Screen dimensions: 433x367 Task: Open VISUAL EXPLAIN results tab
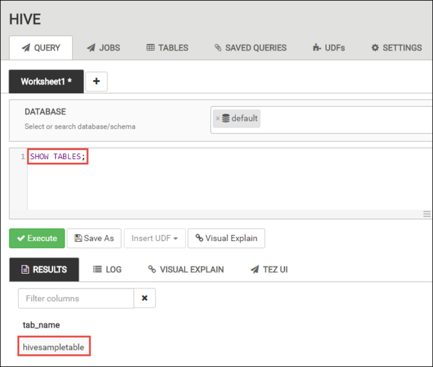(186, 270)
